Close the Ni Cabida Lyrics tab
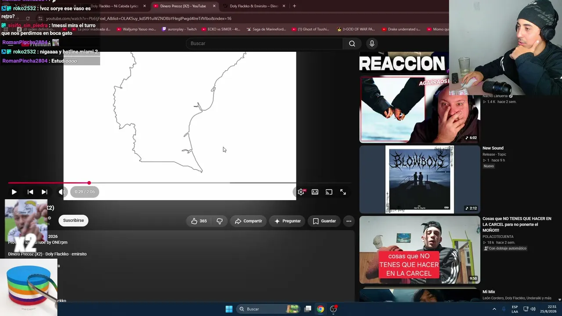562x316 pixels. [144, 6]
